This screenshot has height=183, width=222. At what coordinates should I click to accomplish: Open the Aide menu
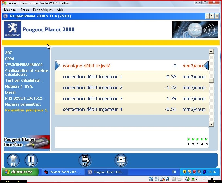point(60,10)
